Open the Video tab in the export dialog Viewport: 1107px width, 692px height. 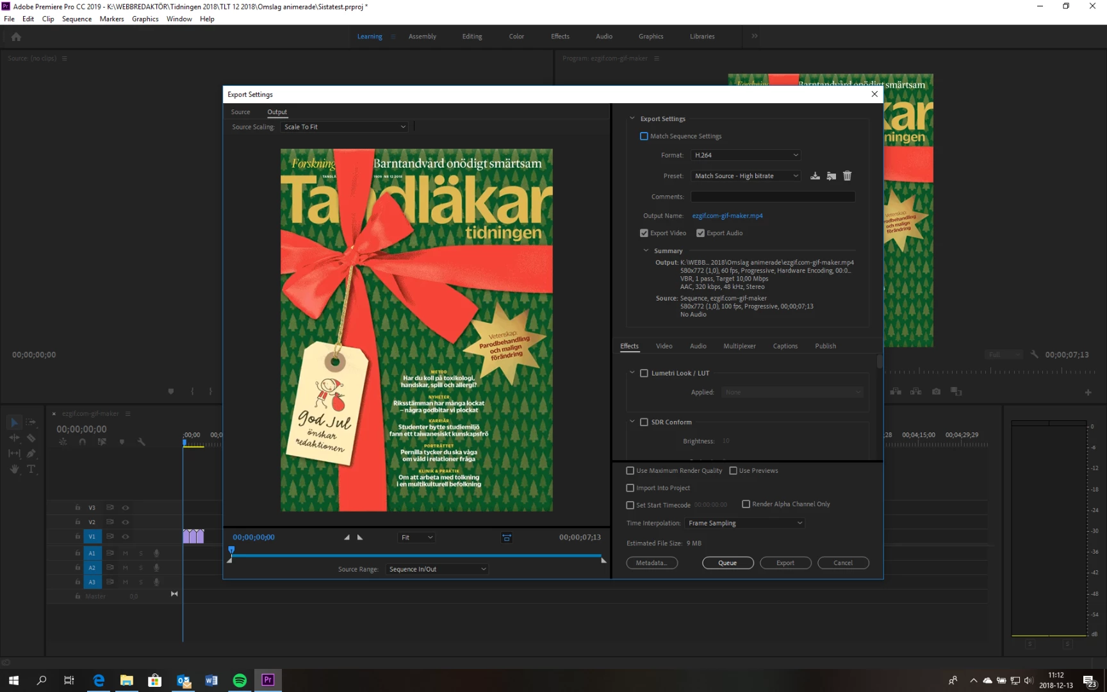664,346
